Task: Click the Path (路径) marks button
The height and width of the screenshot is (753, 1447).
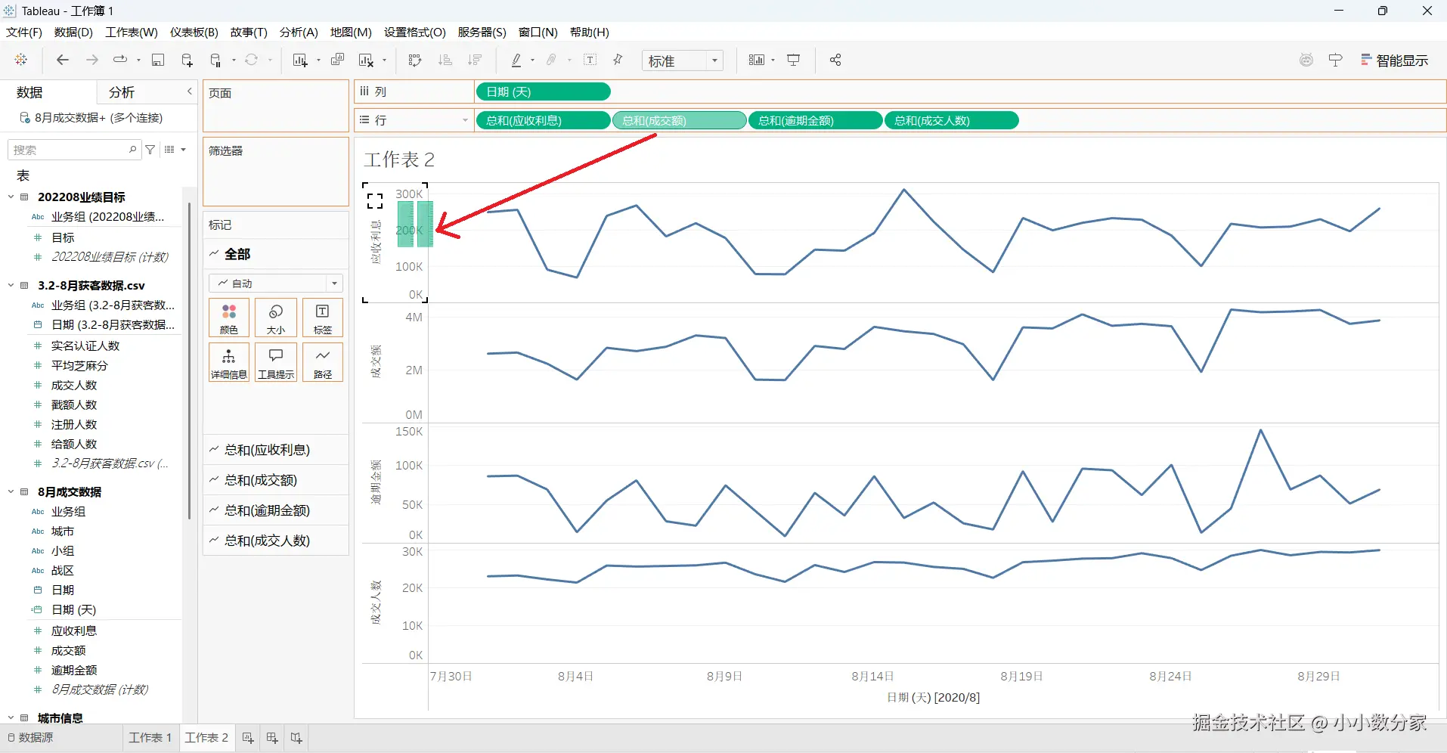Action: (323, 362)
